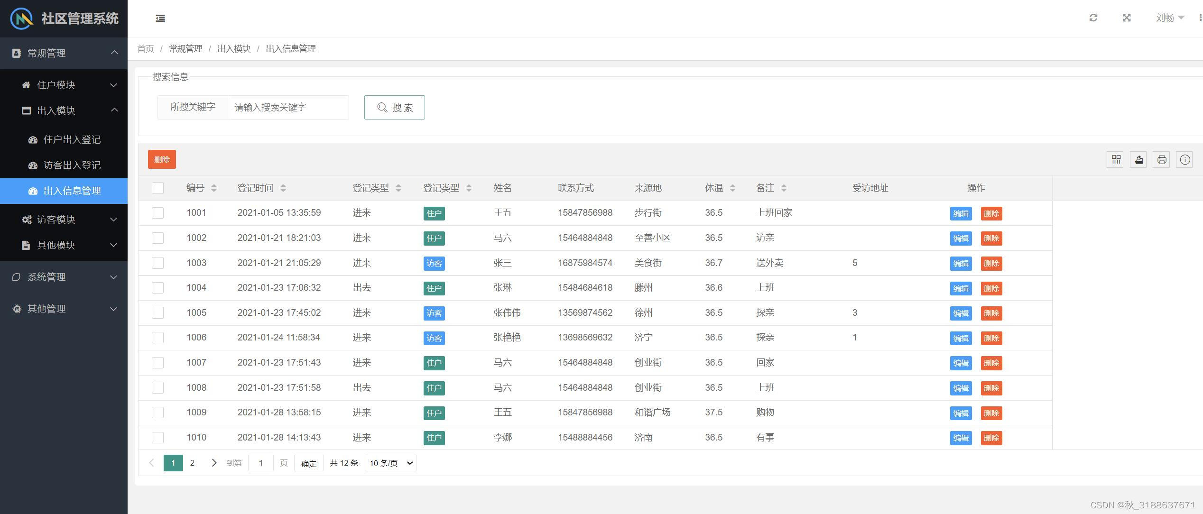Click the fullscreen expand icon
Screen dimensions: 1203x514
pyautogui.click(x=1127, y=18)
